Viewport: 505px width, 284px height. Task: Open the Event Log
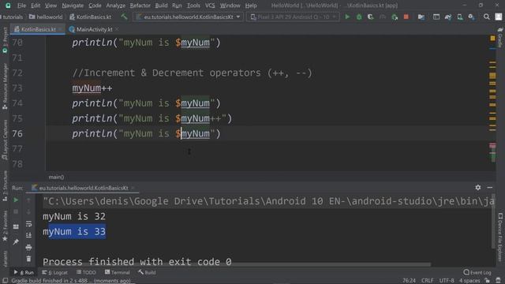[x=477, y=272]
